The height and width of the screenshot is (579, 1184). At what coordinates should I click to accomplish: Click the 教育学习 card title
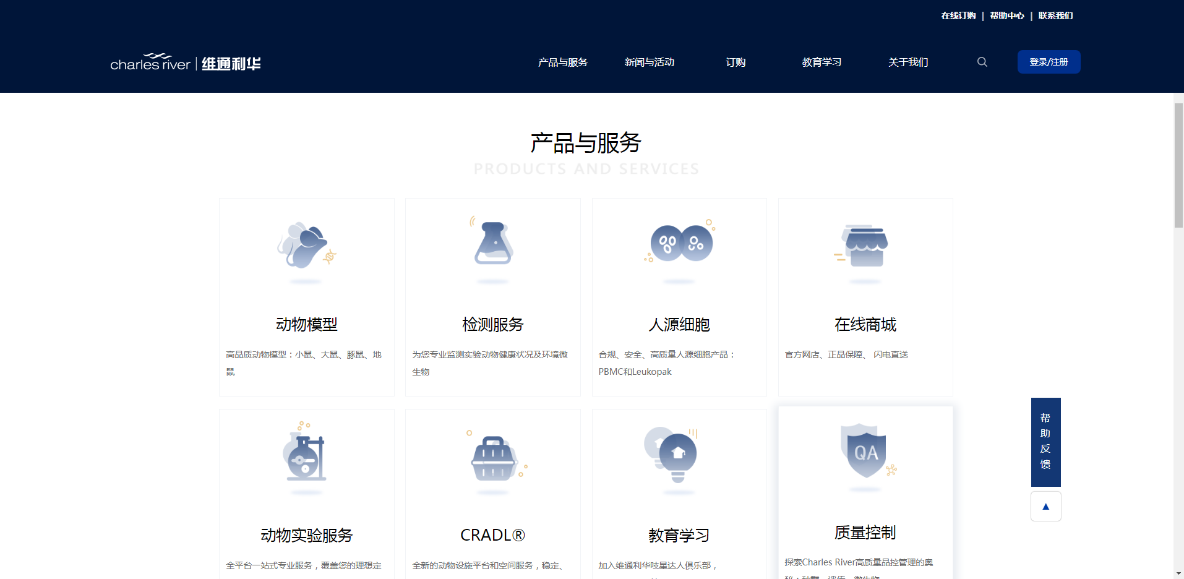[679, 535]
